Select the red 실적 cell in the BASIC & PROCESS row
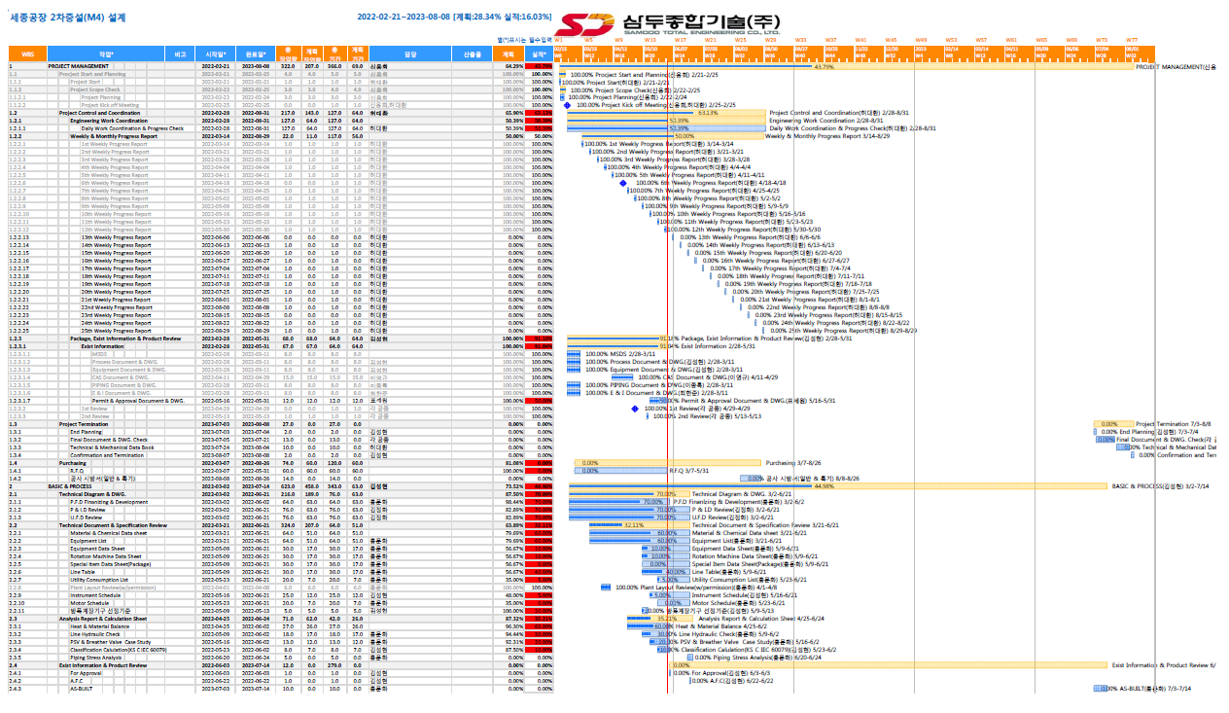This screenshot has height=713, width=1229. (541, 486)
